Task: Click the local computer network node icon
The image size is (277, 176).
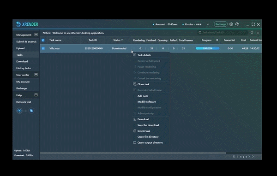Action: pos(19,111)
